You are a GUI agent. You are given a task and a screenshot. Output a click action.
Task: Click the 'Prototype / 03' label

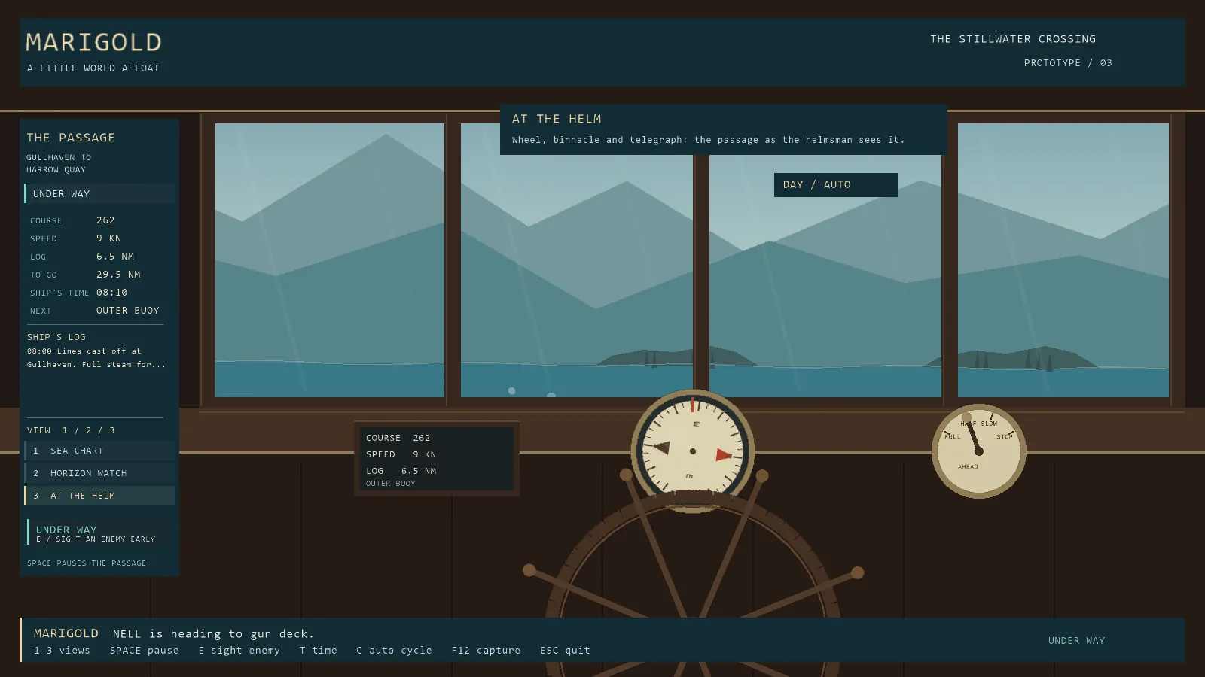coord(1068,63)
